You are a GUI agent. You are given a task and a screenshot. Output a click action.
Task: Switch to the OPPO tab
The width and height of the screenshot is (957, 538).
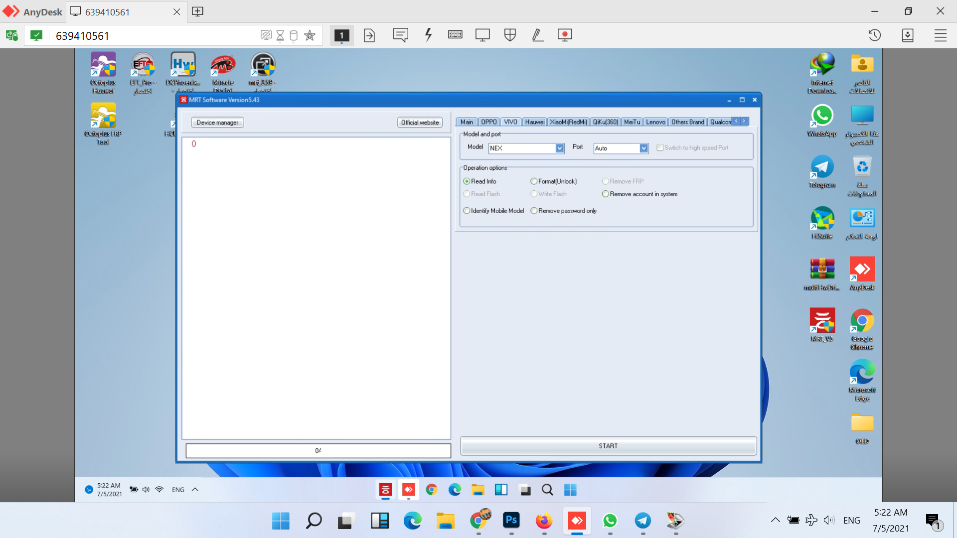click(x=489, y=122)
